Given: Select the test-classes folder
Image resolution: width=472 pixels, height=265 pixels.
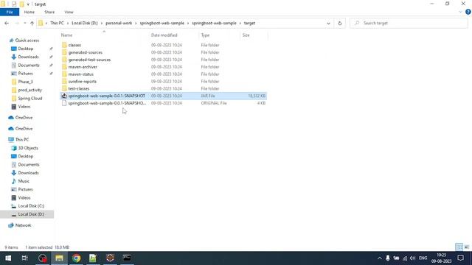Looking at the screenshot, I should [x=79, y=88].
